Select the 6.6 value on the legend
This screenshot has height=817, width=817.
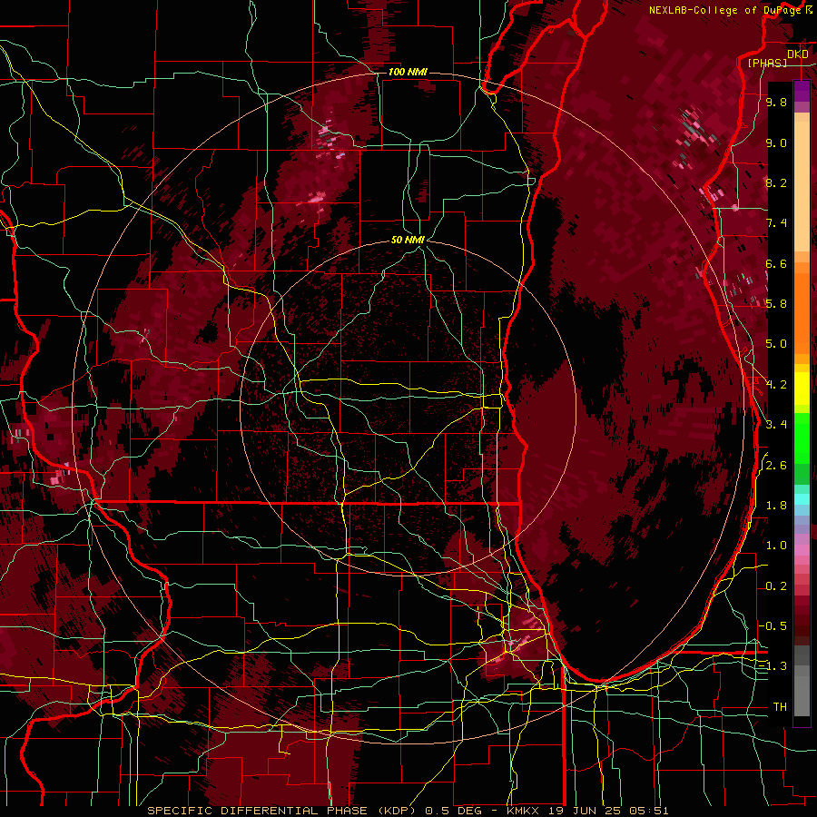click(x=776, y=264)
